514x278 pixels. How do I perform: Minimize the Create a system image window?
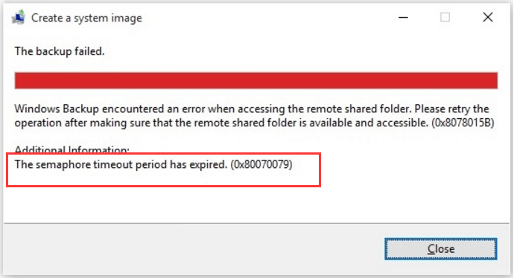pos(403,17)
